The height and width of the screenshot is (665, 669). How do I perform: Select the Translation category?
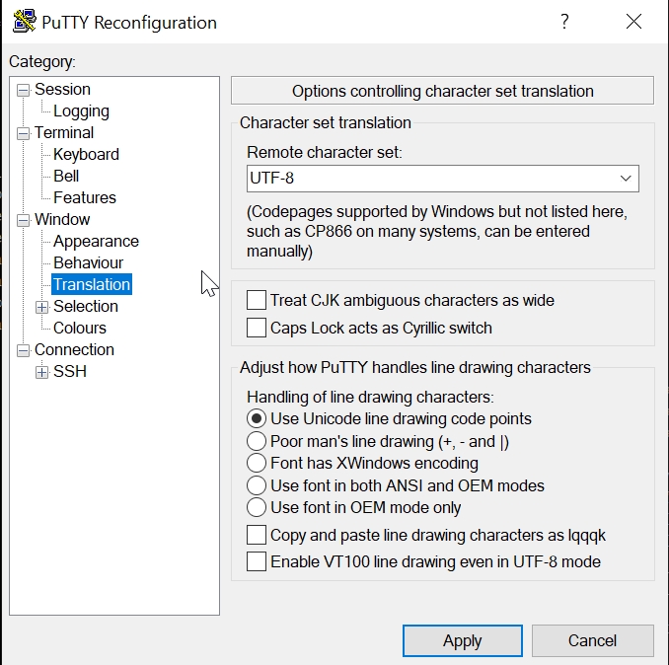(x=92, y=284)
